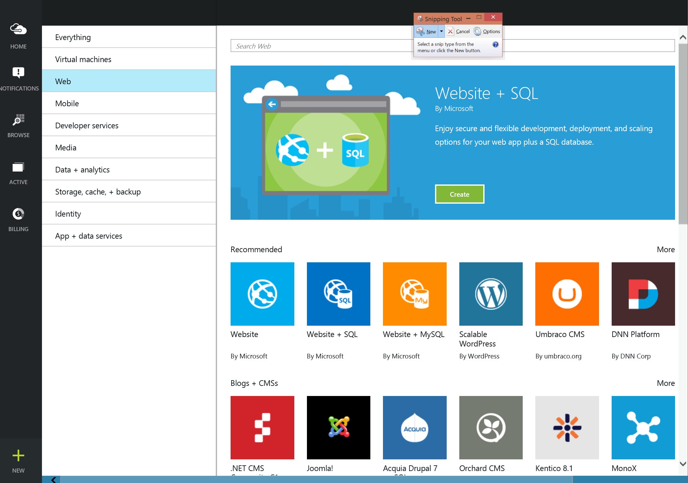Click "By umbraco.org" publisher text
The width and height of the screenshot is (688, 483).
tap(558, 356)
